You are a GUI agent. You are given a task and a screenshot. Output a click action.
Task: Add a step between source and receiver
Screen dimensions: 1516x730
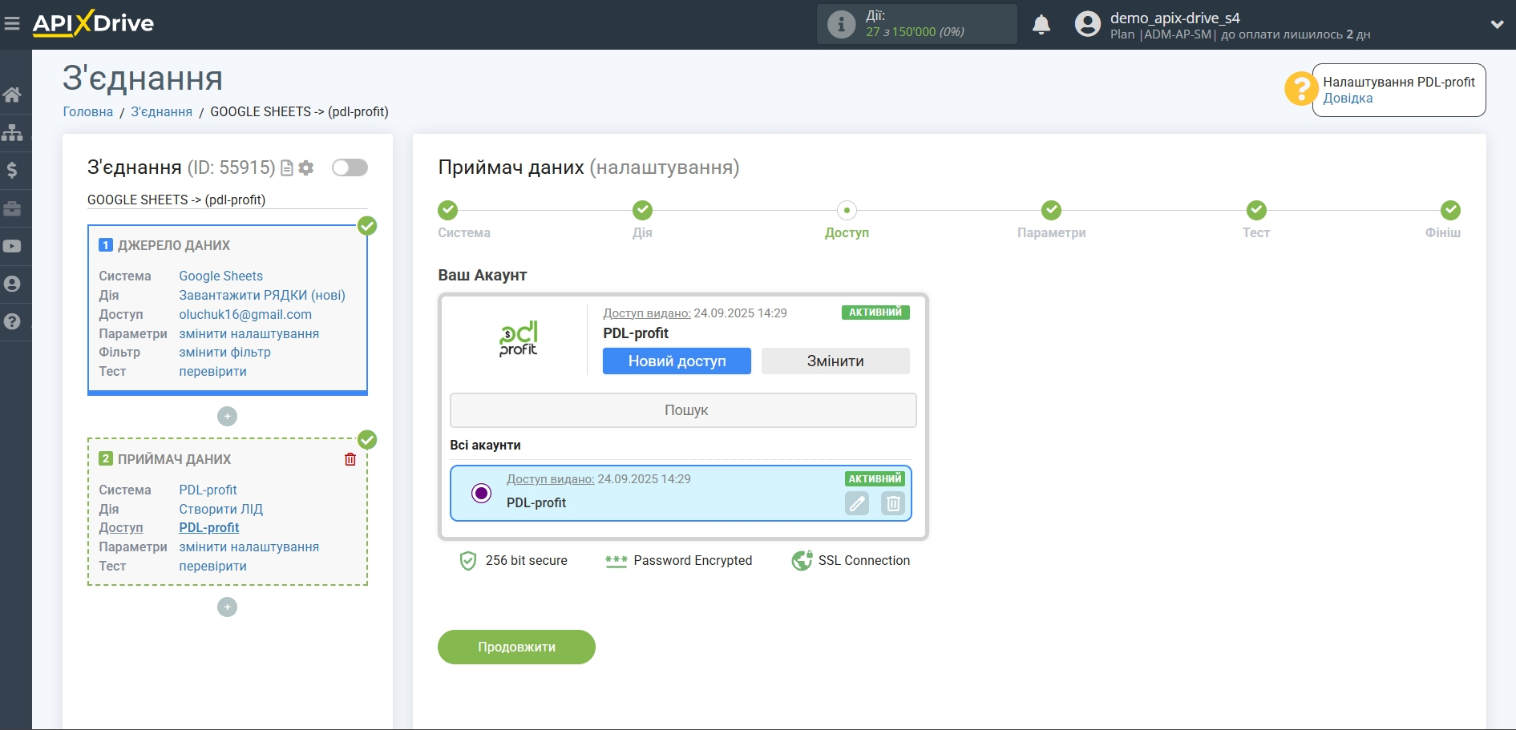[227, 417]
